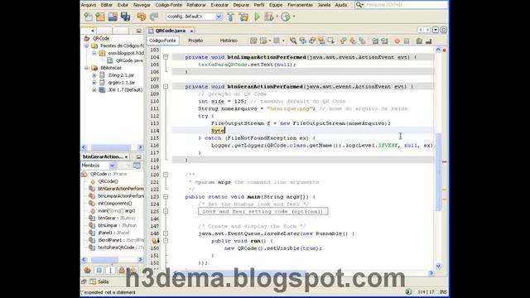530x298 pixels.
Task: Click the editor find previous occurrence icon
Action: pos(302,41)
